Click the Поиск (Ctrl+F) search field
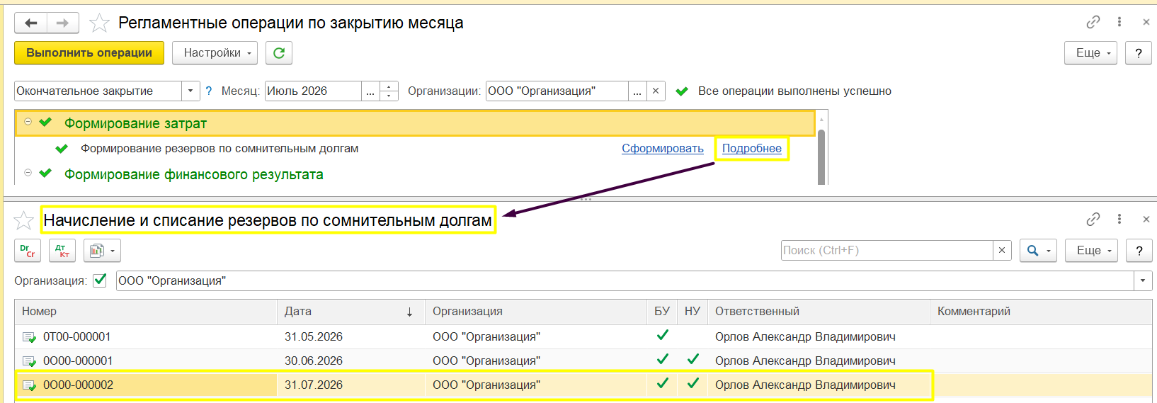The width and height of the screenshot is (1157, 403). tap(887, 251)
